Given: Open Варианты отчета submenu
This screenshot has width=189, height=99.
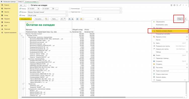Looking at the screenshot, I should [x=170, y=37].
